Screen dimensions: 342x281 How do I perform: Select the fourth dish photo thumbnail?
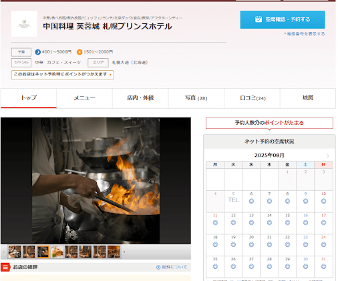(57, 252)
